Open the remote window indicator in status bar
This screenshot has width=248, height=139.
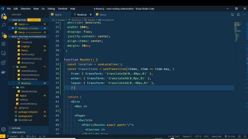[3, 136]
